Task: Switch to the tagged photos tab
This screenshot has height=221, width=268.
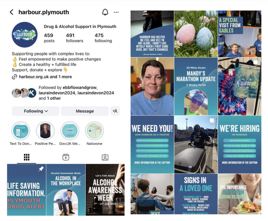Action: click(105, 157)
